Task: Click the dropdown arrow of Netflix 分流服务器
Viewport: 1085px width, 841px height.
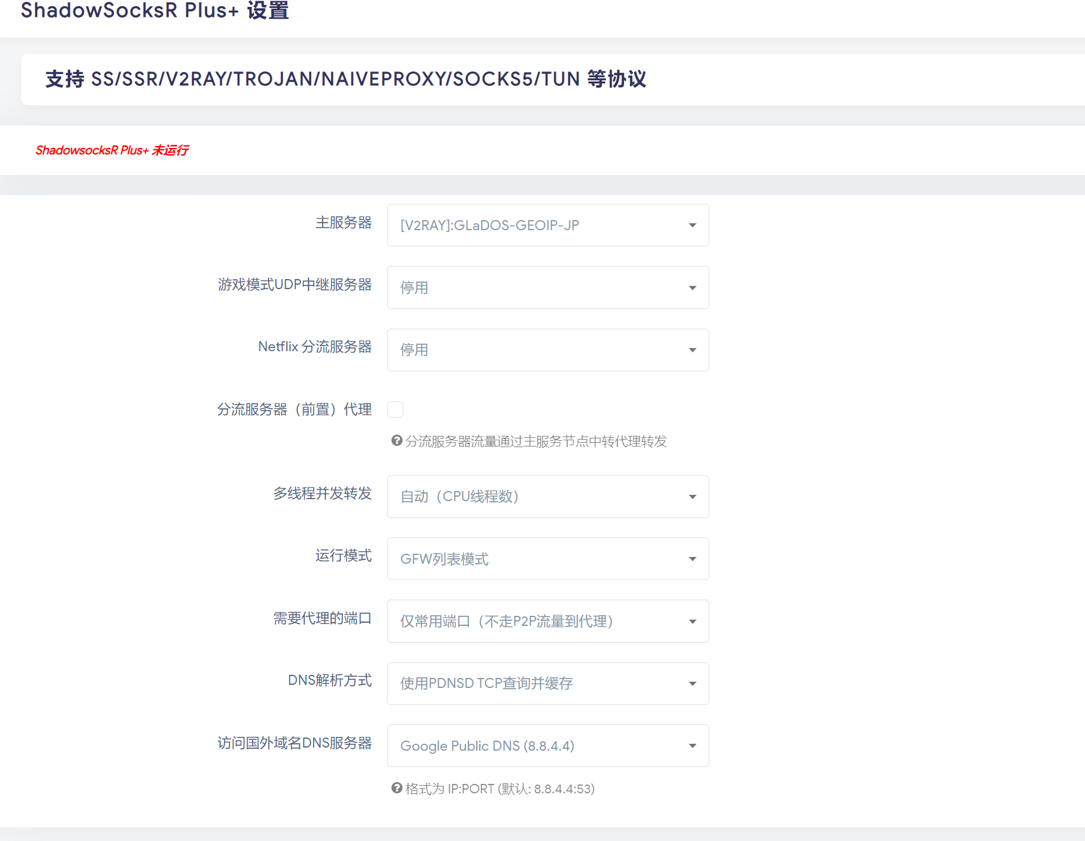Action: click(692, 349)
